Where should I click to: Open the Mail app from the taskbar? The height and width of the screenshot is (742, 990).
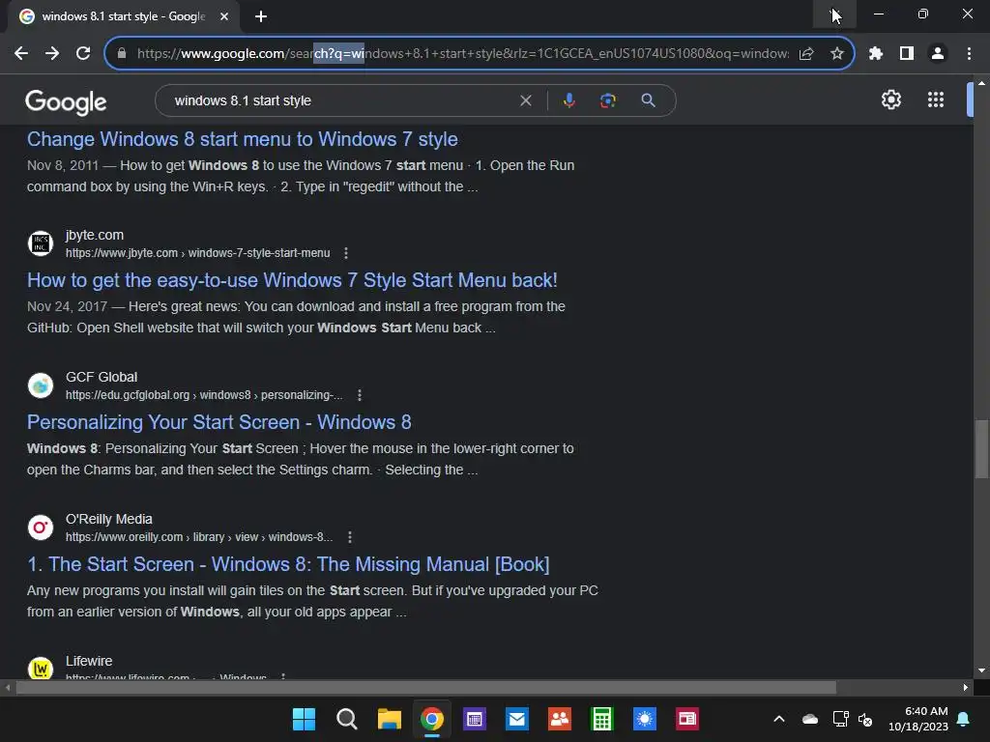517,719
